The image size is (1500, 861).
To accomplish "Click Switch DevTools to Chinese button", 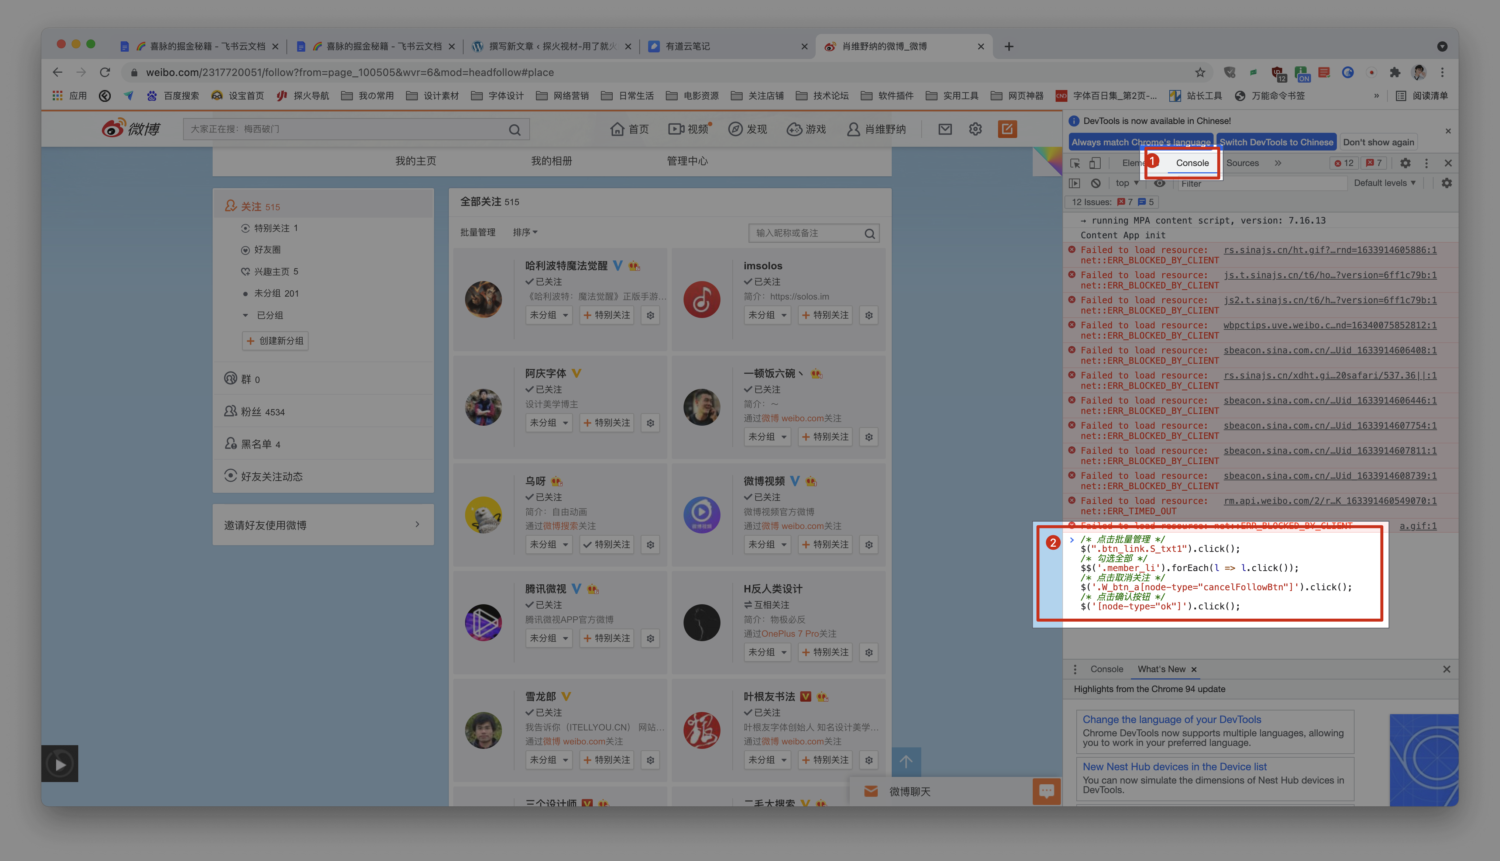I will click(x=1276, y=142).
